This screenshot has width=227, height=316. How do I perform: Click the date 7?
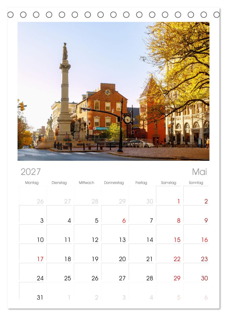151,221
